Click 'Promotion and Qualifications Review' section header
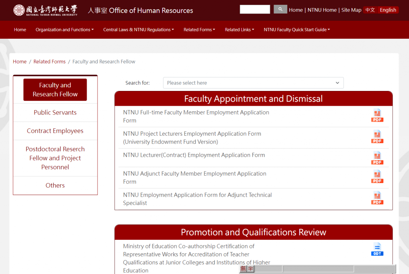The width and height of the screenshot is (409, 274). tap(253, 233)
